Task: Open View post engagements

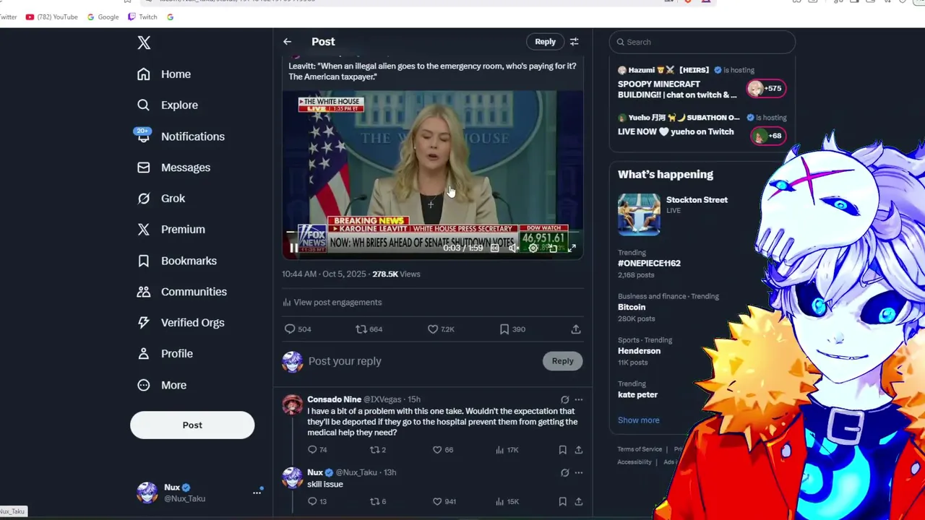Action: click(x=332, y=303)
